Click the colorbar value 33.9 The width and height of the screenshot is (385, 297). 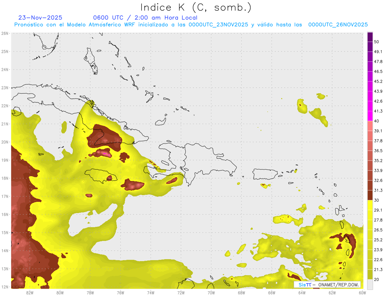378,170
